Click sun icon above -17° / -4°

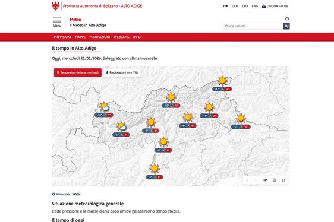click(222, 81)
